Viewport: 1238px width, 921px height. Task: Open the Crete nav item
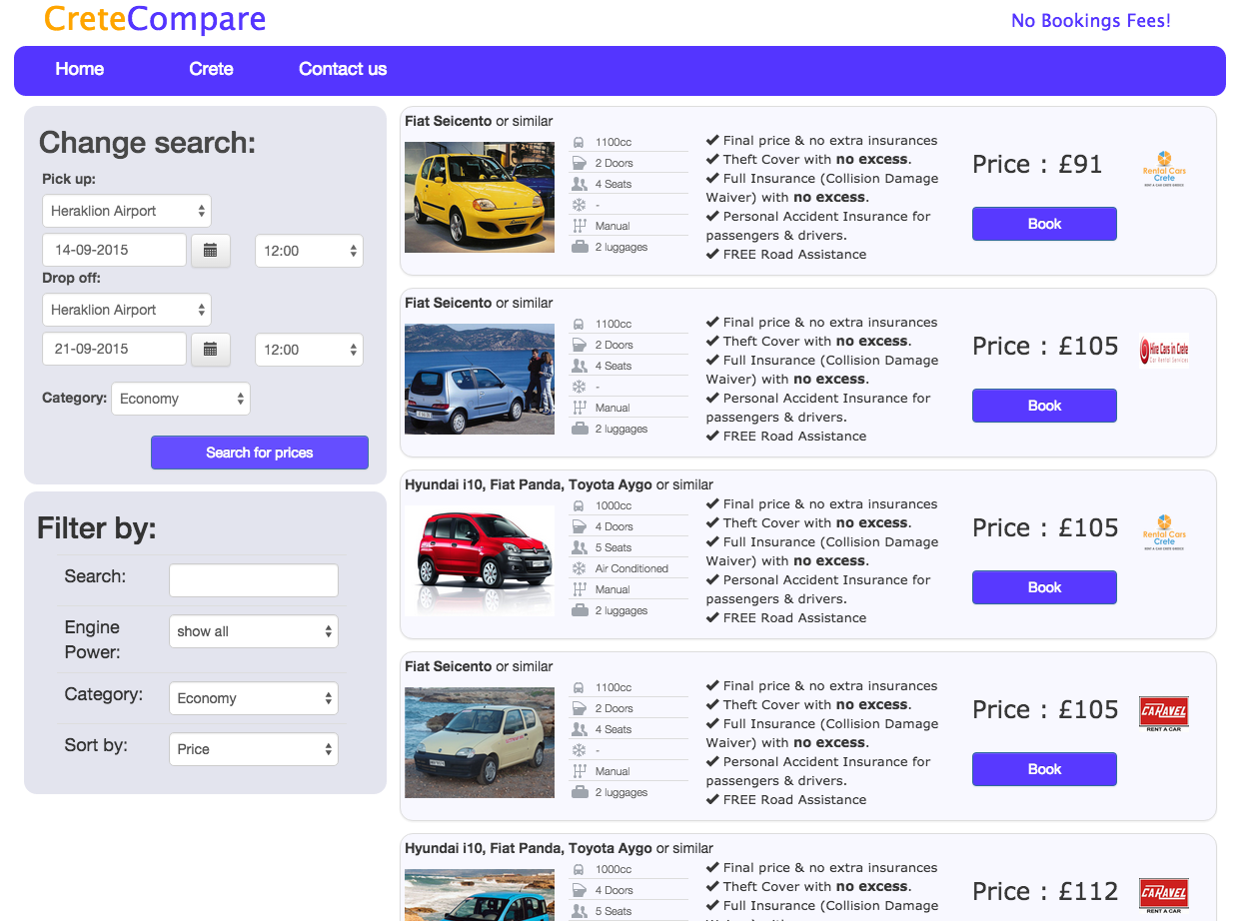click(211, 69)
